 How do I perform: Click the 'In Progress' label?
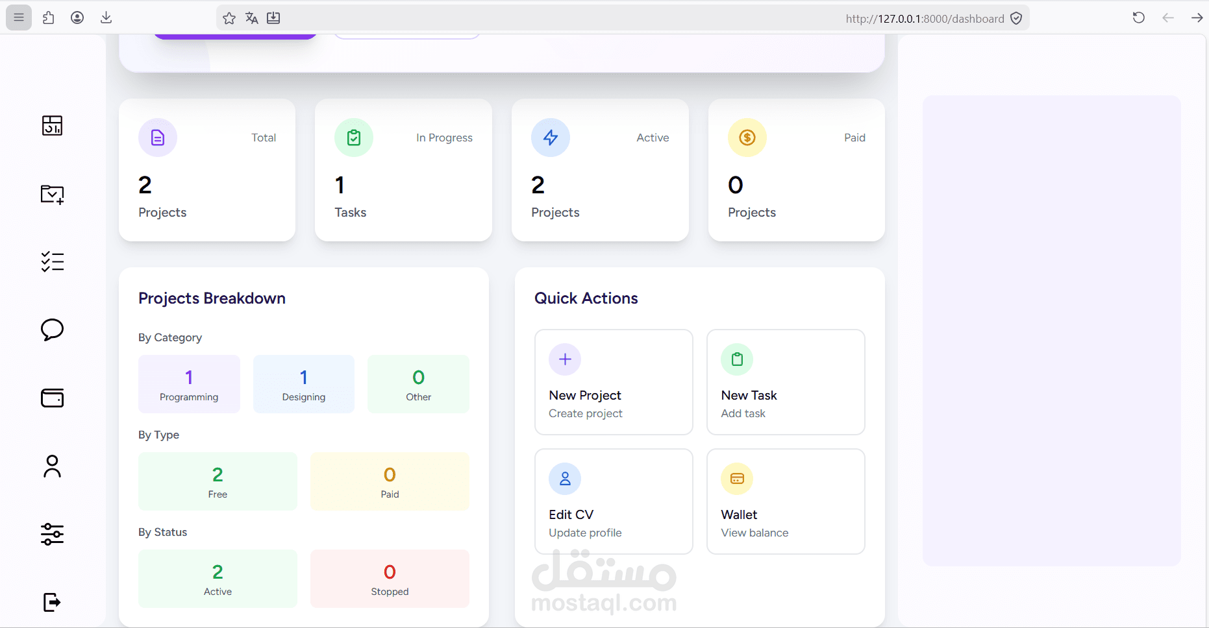pyautogui.click(x=444, y=138)
